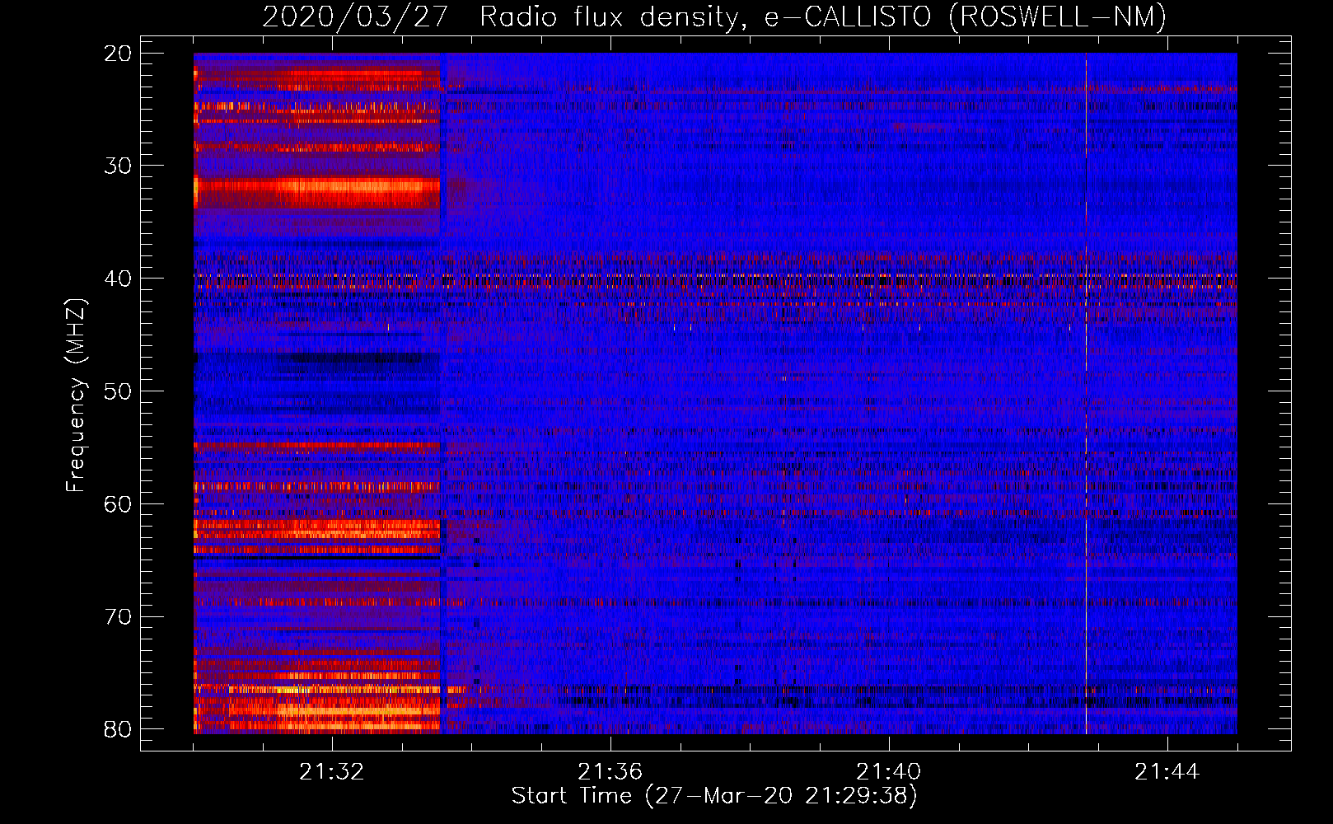1333x824 pixels.
Task: Click the 60 tick label on frequency axis
Action: tap(119, 504)
